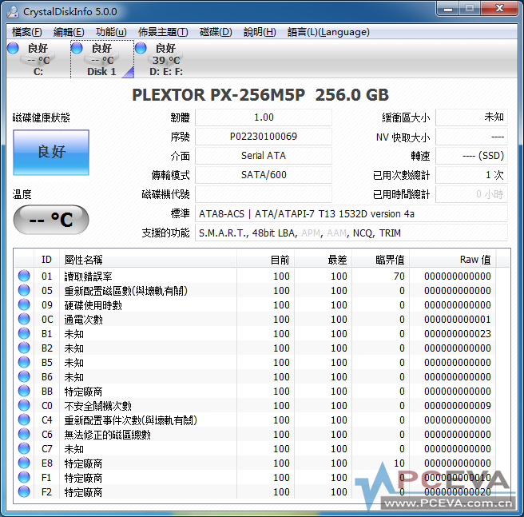Click the status orb for attribute 0C

point(24,319)
